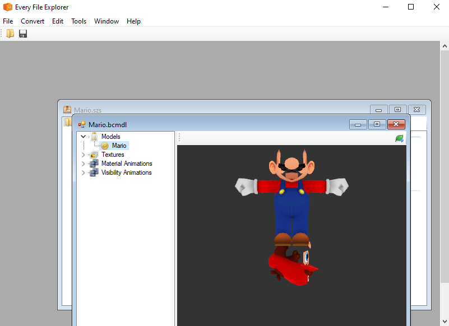Screen dimensions: 449x326
Task: Open the Tools menu
Action: (x=78, y=21)
